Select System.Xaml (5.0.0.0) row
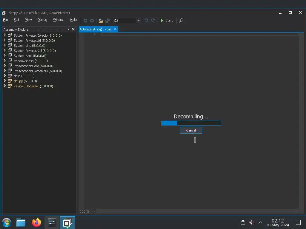 (x=30, y=56)
